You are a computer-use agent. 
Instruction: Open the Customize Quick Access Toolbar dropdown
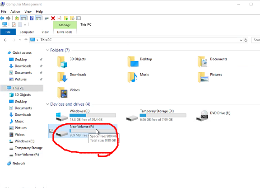[x=25, y=25]
